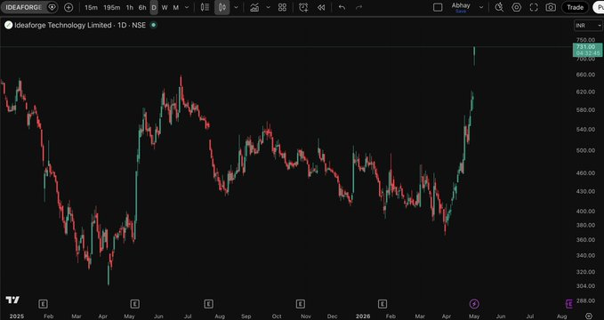Create an alert with alarm clock icon
Screen dimensions: 604x320
click(x=303, y=7)
